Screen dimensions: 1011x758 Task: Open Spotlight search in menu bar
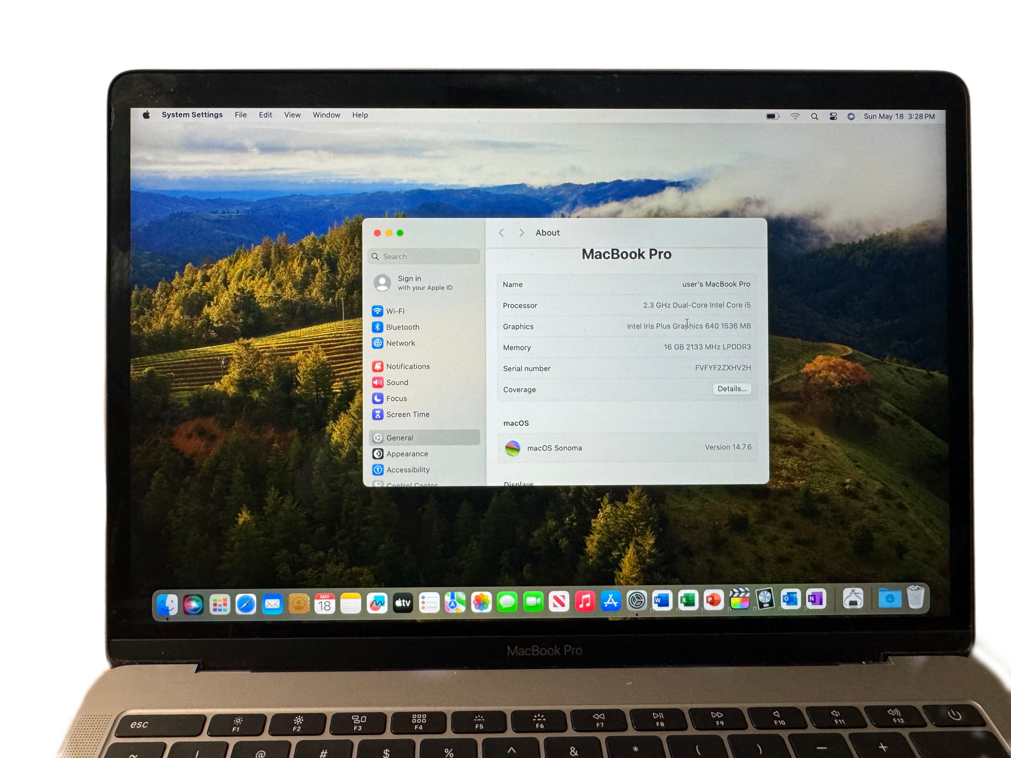(x=815, y=116)
